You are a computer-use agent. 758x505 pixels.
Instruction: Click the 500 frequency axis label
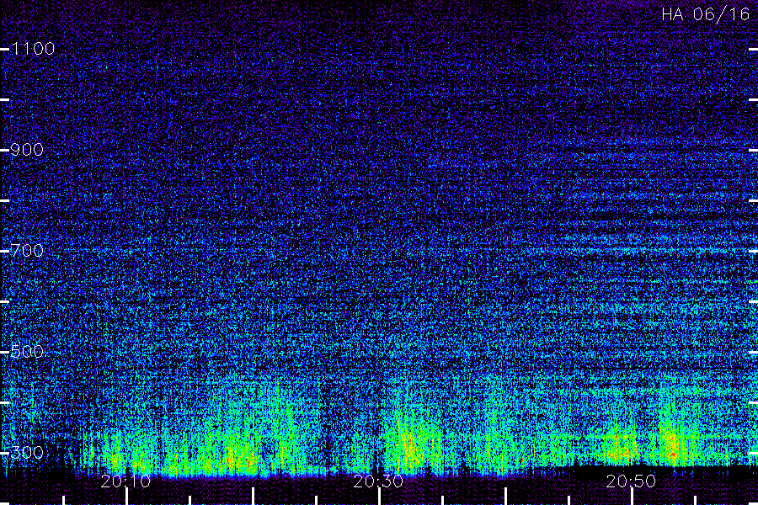[x=27, y=352]
